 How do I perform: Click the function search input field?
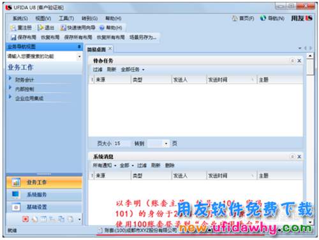(x=41, y=57)
